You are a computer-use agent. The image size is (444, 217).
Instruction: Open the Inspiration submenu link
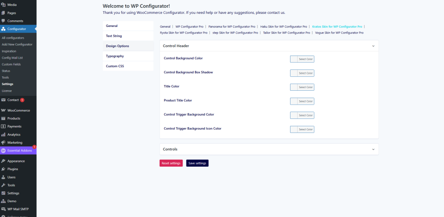9,51
